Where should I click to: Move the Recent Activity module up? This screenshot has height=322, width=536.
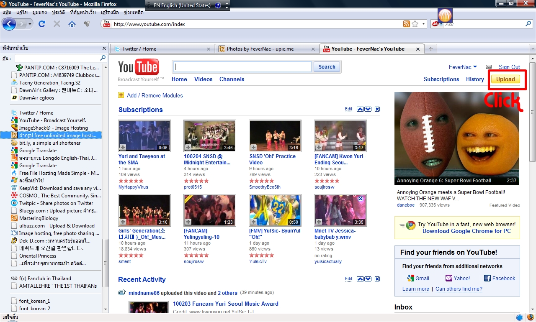[360, 279]
